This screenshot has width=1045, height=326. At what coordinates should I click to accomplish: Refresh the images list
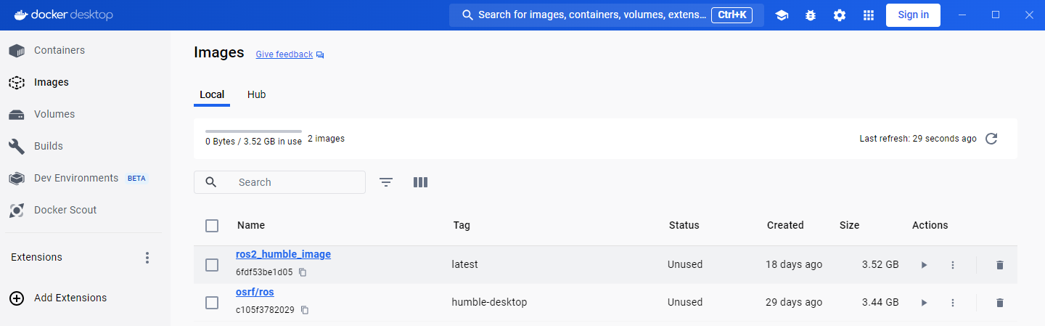991,139
